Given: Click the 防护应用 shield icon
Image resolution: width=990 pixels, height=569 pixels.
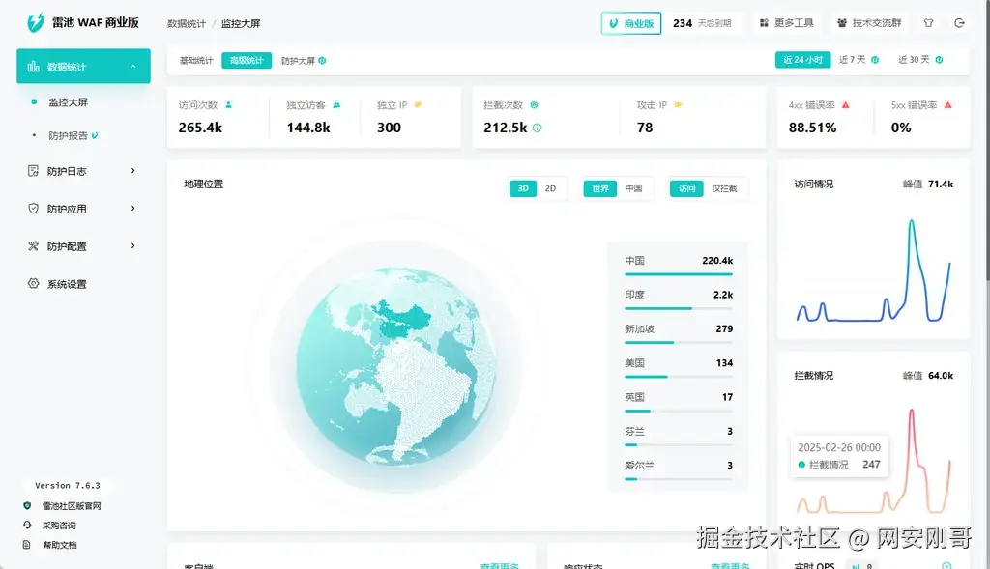Looking at the screenshot, I should (34, 208).
